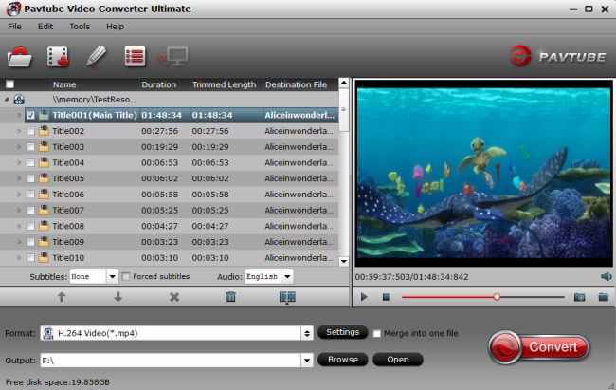
Task: Open the File menu
Action: [x=14, y=27]
